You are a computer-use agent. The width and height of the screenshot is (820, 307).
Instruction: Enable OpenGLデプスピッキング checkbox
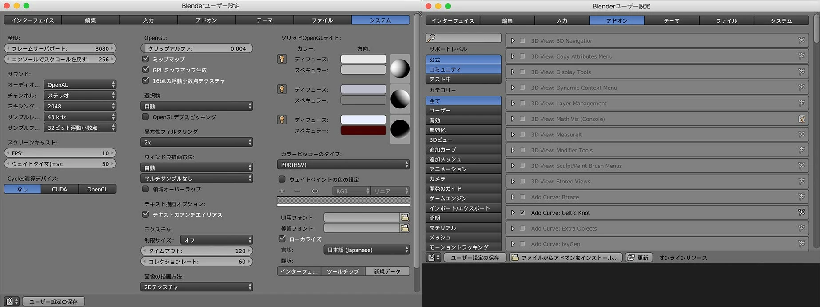(145, 117)
